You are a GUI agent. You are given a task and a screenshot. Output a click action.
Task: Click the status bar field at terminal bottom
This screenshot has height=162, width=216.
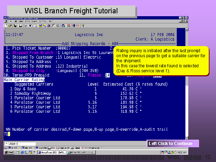pos(20,144)
